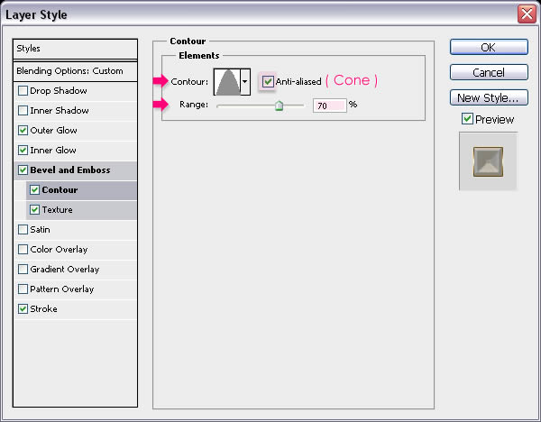Screen dimensions: 541x422
Task: Open the Contour curve picker thumbnail
Action: point(227,82)
